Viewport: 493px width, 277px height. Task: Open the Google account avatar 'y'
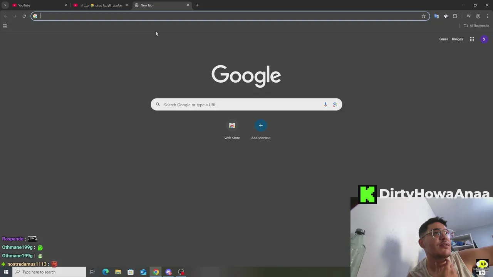tap(484, 39)
